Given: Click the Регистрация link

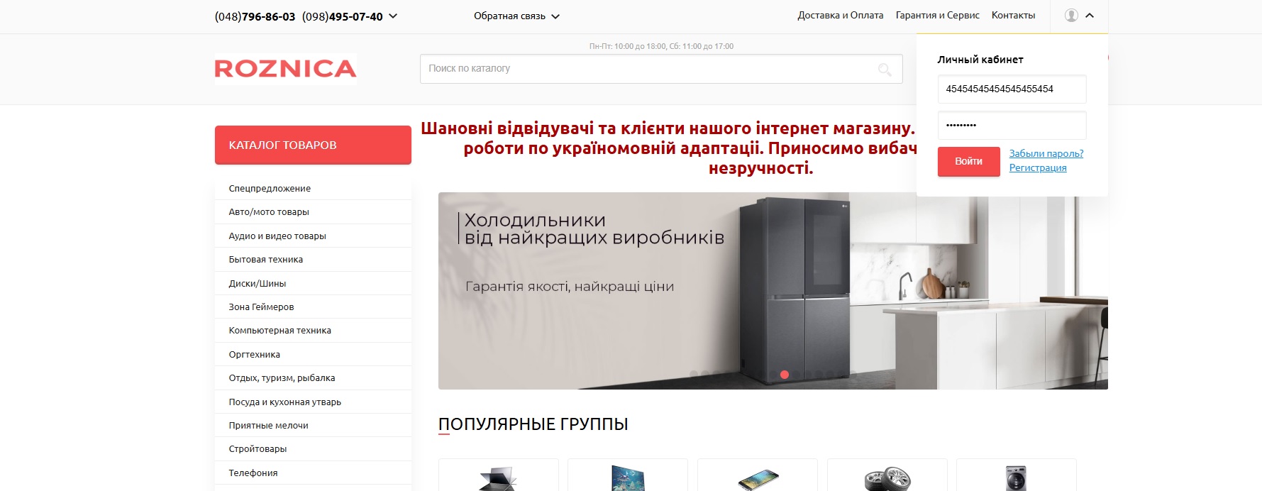Looking at the screenshot, I should (1037, 167).
